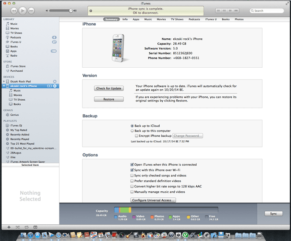Viewport: 291px width, 241px height.
Task: Enable Prefer standard definition videos
Action: 132,181
